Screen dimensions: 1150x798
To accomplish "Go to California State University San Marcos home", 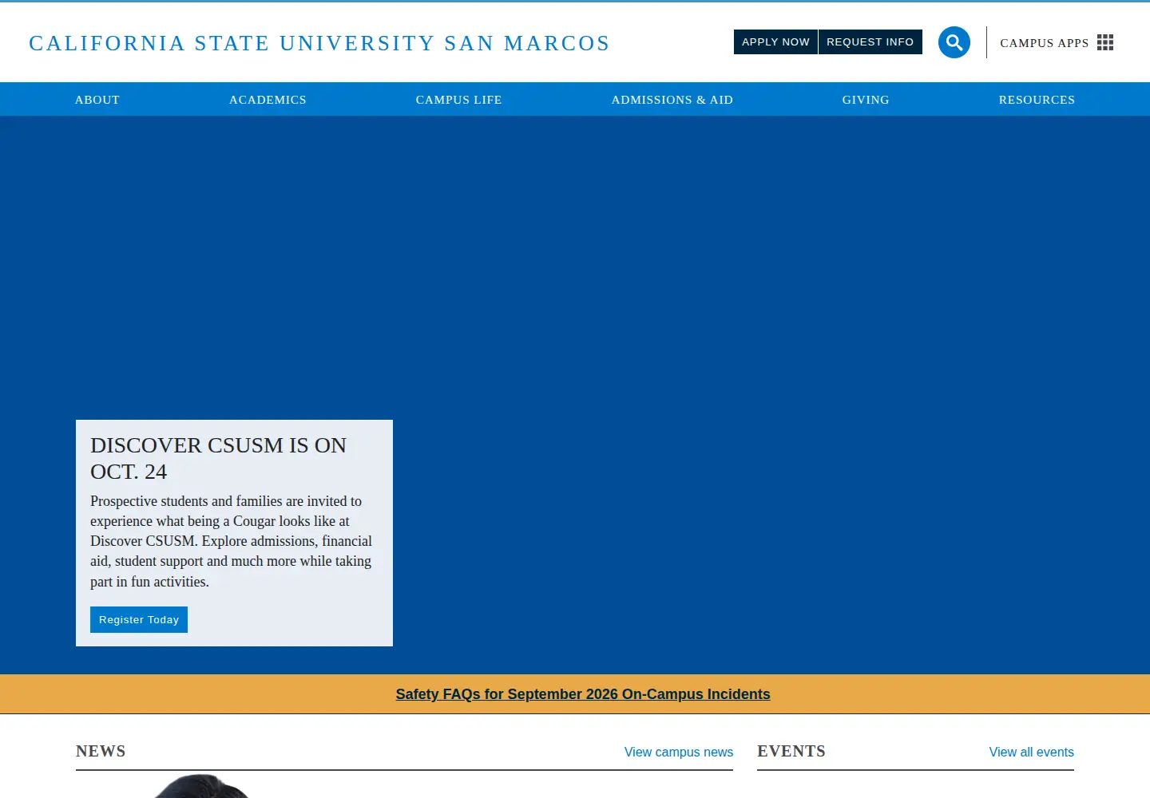I will 319,43.
